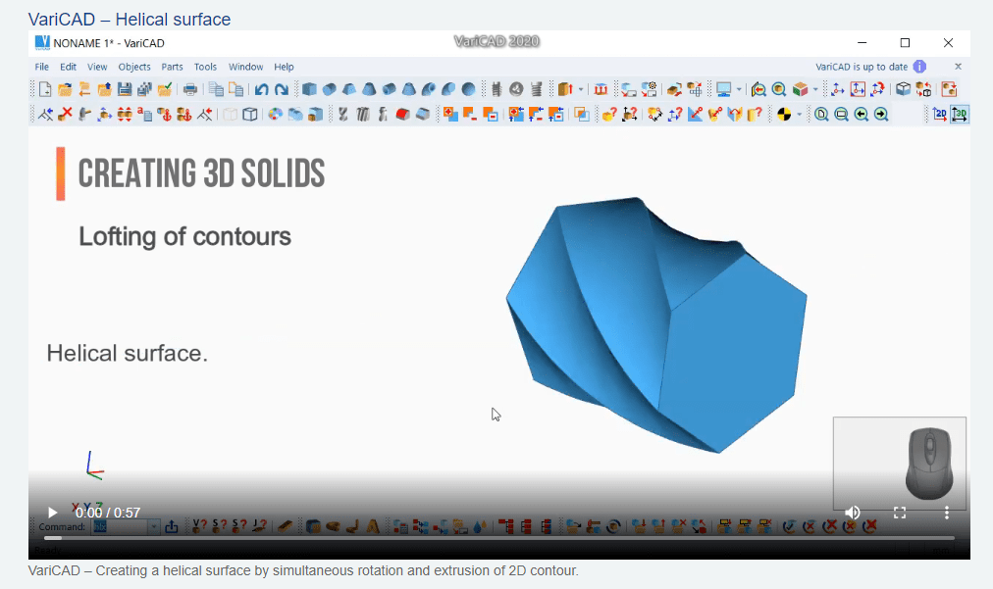Open the copy icon in the top toolbar
Viewport: 993px width, 589px height.
point(216,89)
